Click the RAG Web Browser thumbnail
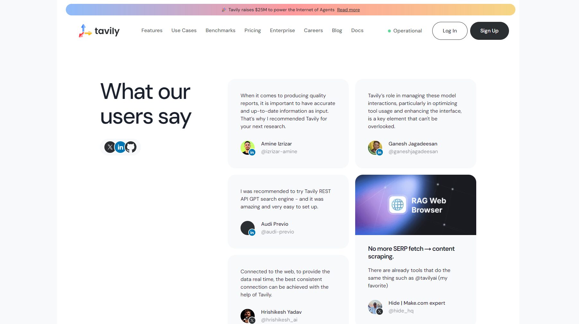The width and height of the screenshot is (579, 324). (416, 205)
